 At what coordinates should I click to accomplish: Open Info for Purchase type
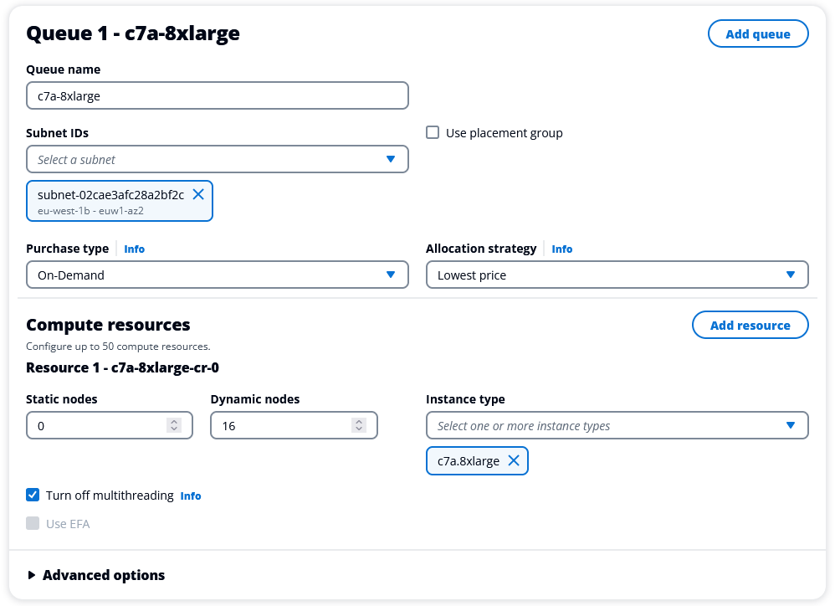click(134, 249)
